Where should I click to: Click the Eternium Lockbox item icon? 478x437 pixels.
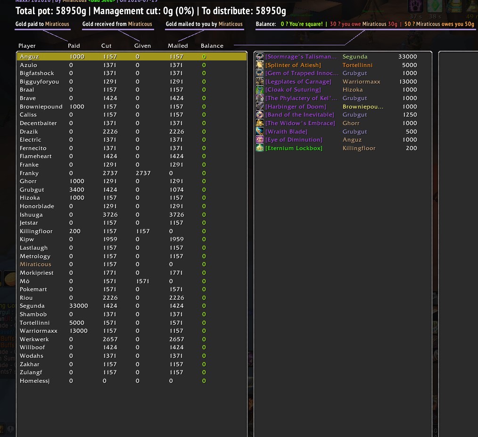(259, 148)
